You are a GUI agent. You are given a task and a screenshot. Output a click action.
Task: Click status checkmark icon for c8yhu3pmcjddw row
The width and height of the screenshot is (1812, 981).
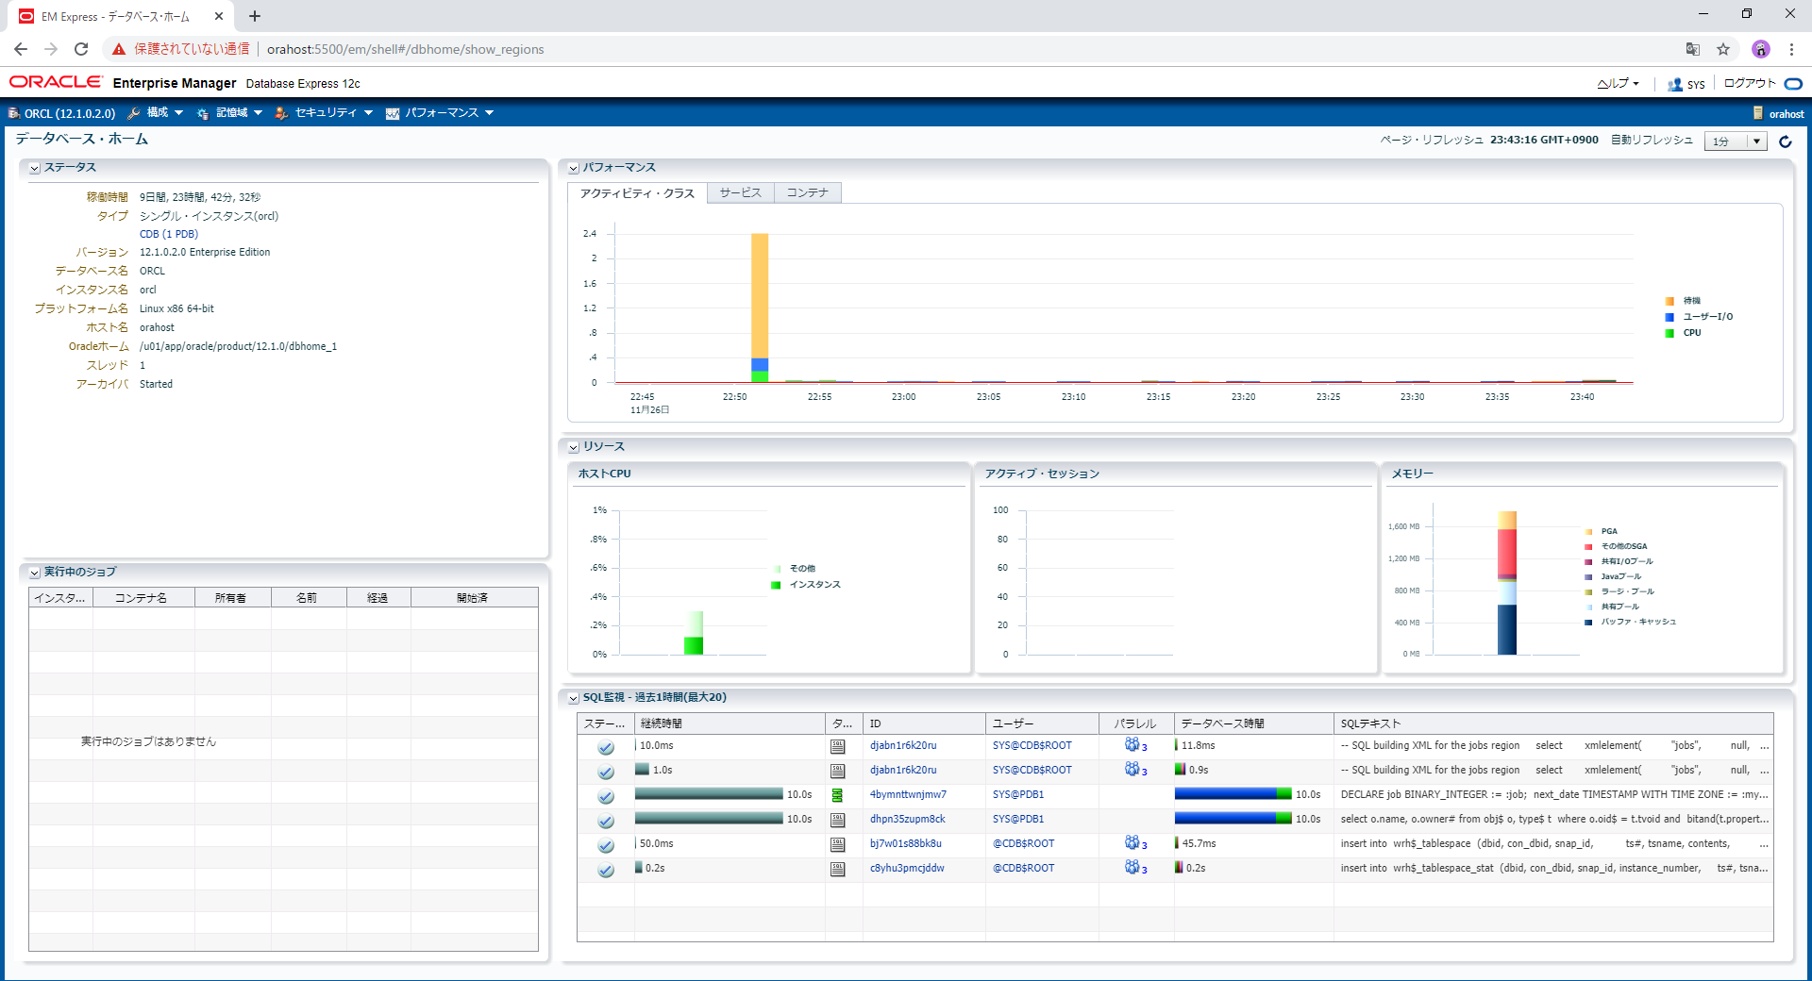click(x=606, y=870)
